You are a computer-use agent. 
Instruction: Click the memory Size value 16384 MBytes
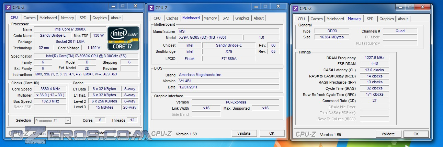[331, 37]
